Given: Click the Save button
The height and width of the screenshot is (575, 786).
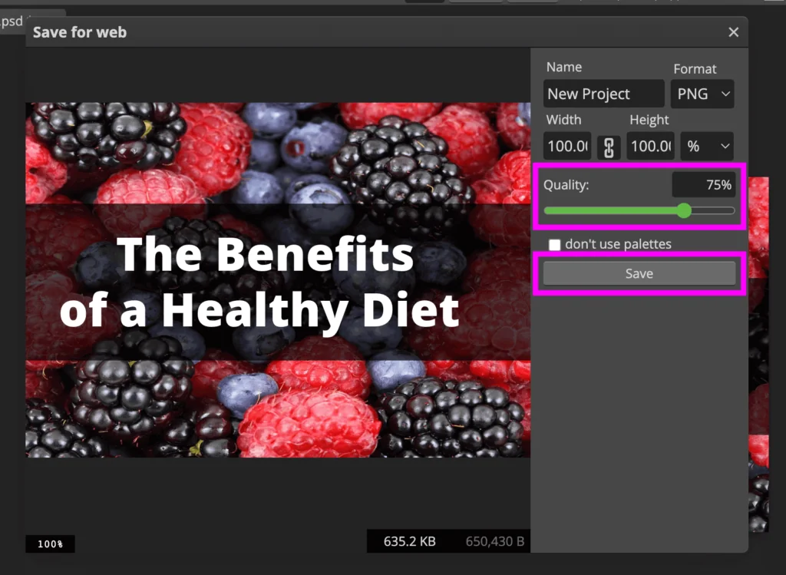Looking at the screenshot, I should coord(639,273).
